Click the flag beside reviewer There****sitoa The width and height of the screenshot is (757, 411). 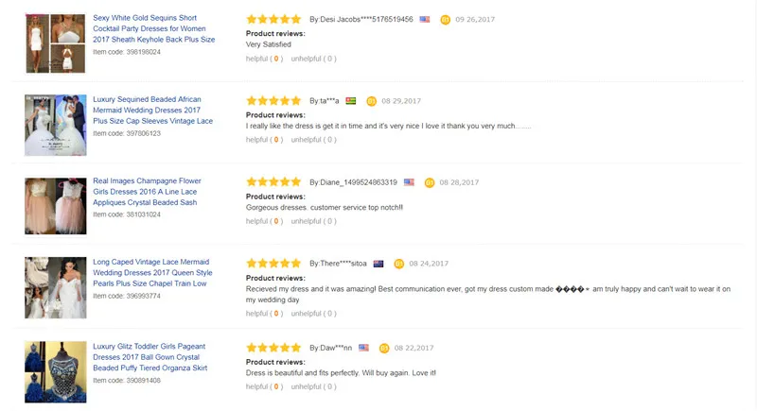(x=378, y=264)
